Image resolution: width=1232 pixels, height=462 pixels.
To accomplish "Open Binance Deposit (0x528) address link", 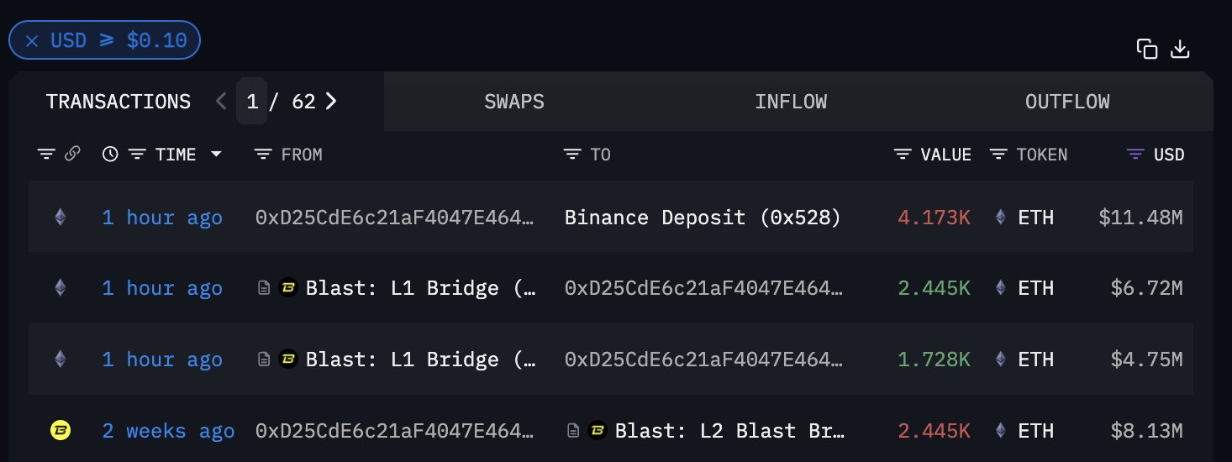I will pyautogui.click(x=703, y=218).
